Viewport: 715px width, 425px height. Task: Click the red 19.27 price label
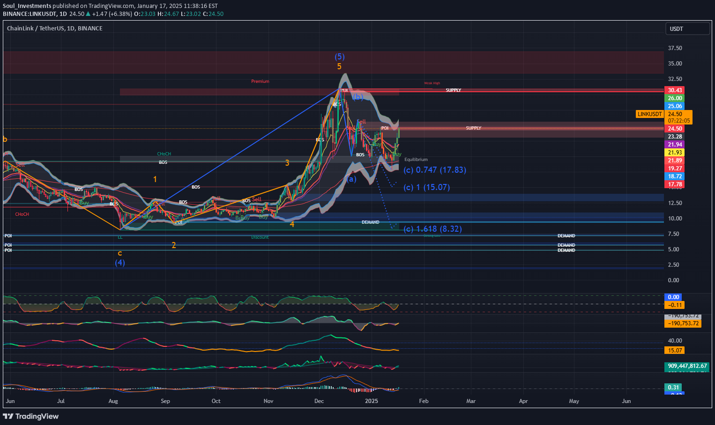675,169
